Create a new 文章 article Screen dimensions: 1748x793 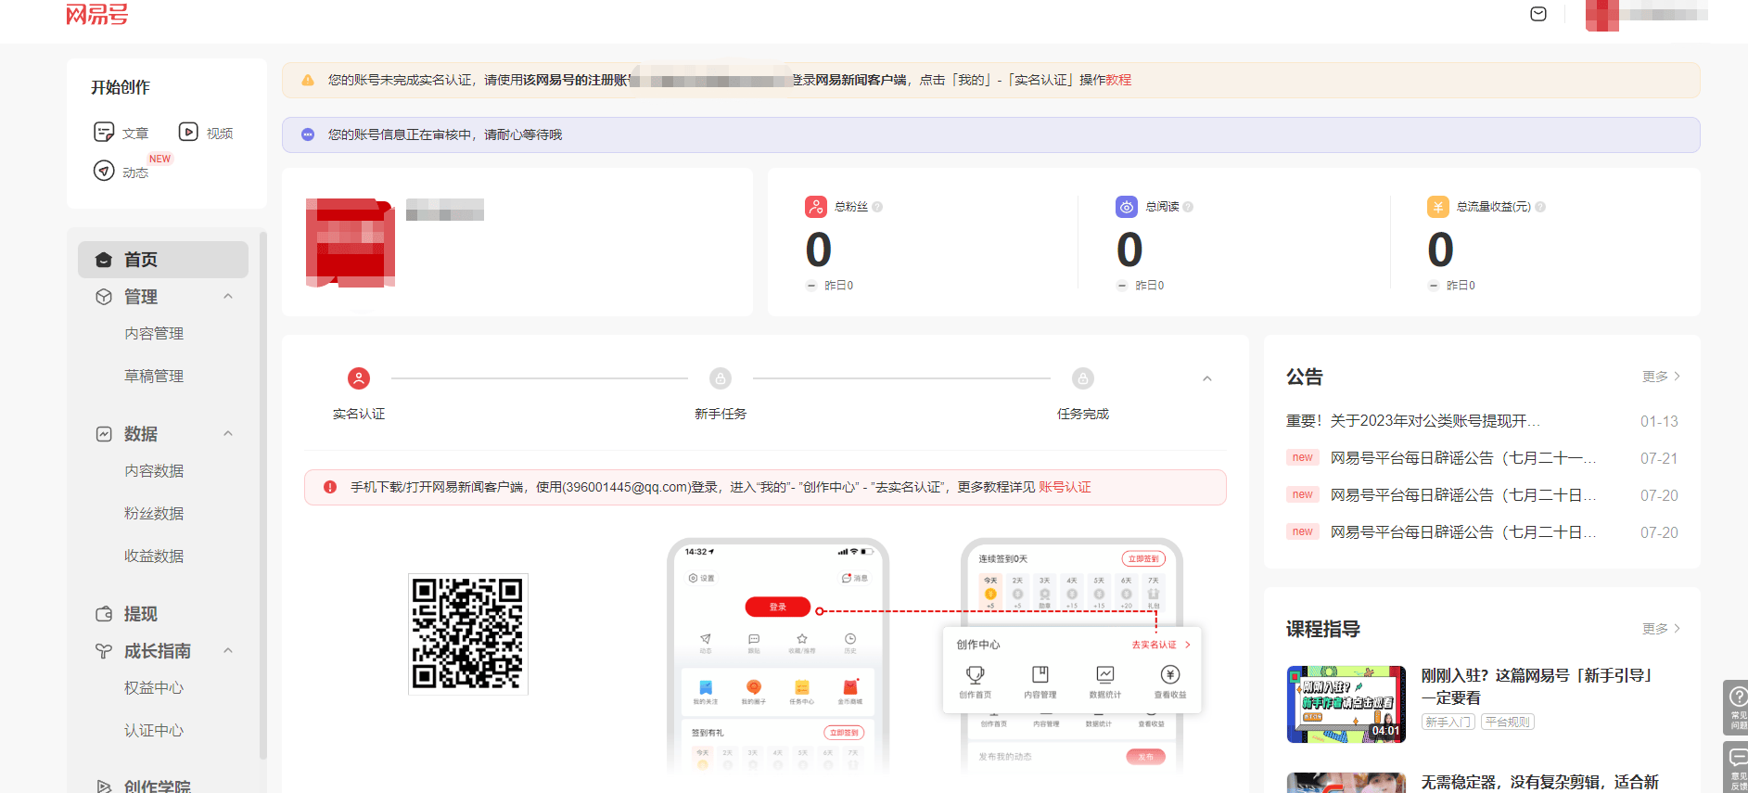click(x=121, y=133)
